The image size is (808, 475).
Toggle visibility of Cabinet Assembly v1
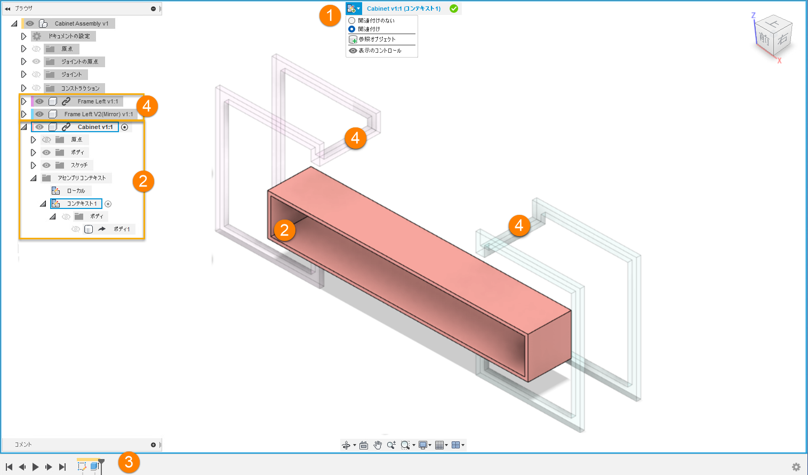(30, 23)
